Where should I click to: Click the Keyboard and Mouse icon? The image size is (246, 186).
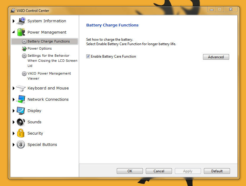tap(21, 88)
